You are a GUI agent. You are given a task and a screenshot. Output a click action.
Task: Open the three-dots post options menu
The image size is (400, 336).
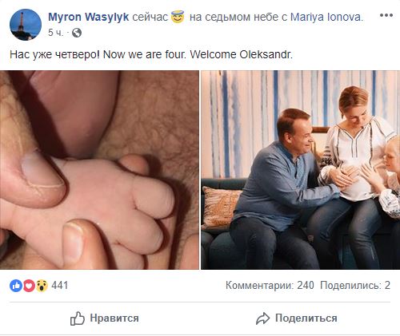[x=386, y=15]
